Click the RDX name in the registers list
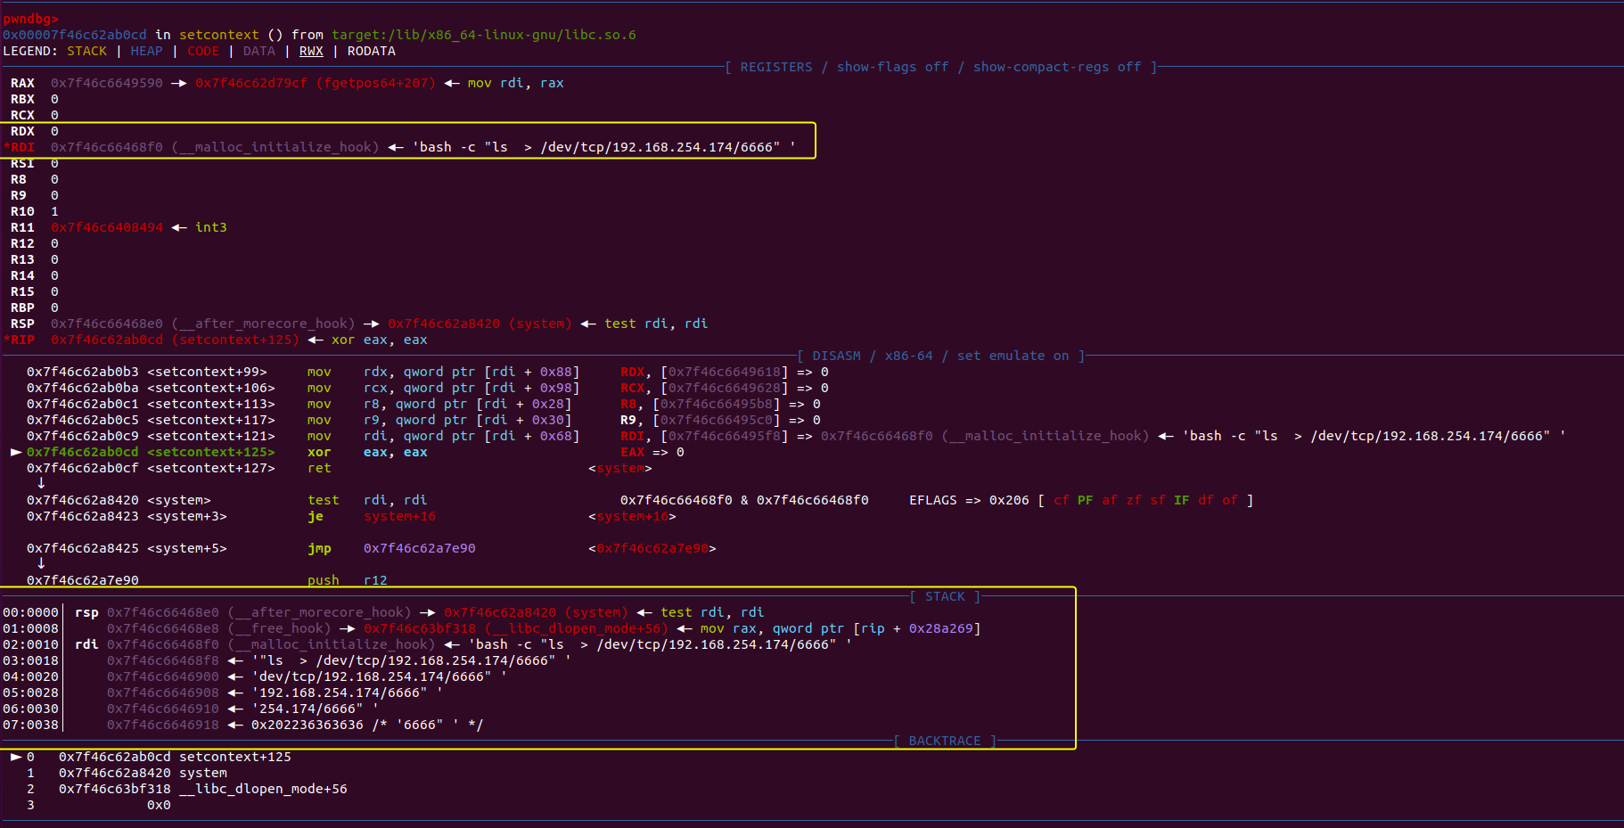Viewport: 1624px width, 828px height. click(x=22, y=131)
